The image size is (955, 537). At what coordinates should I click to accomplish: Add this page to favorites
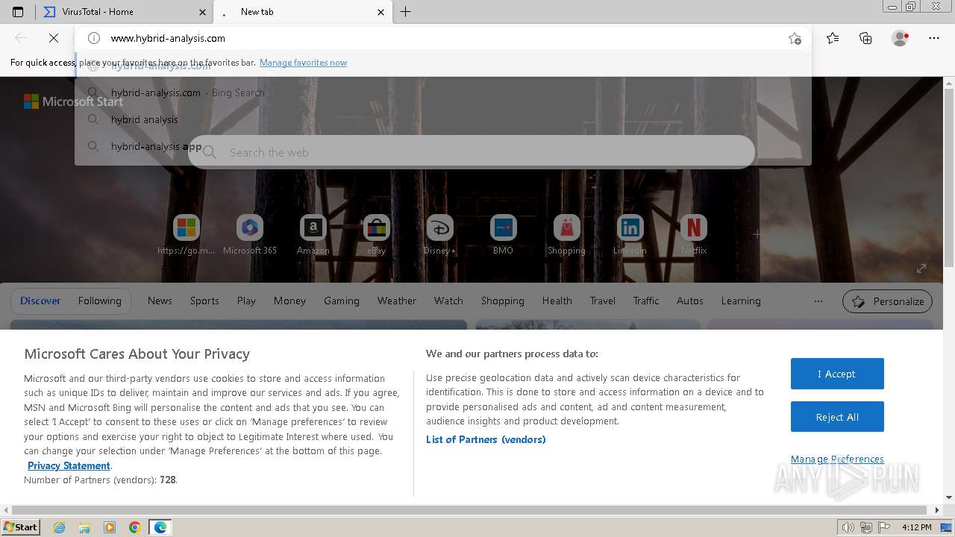coord(795,38)
